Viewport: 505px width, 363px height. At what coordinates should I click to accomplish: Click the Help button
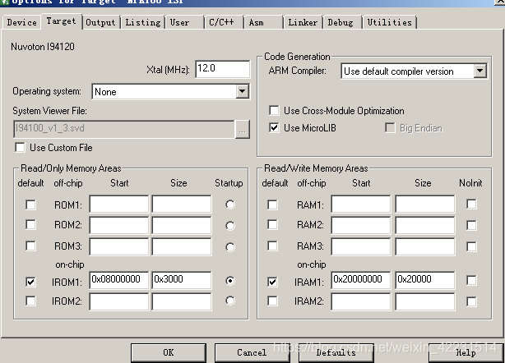[x=466, y=352]
